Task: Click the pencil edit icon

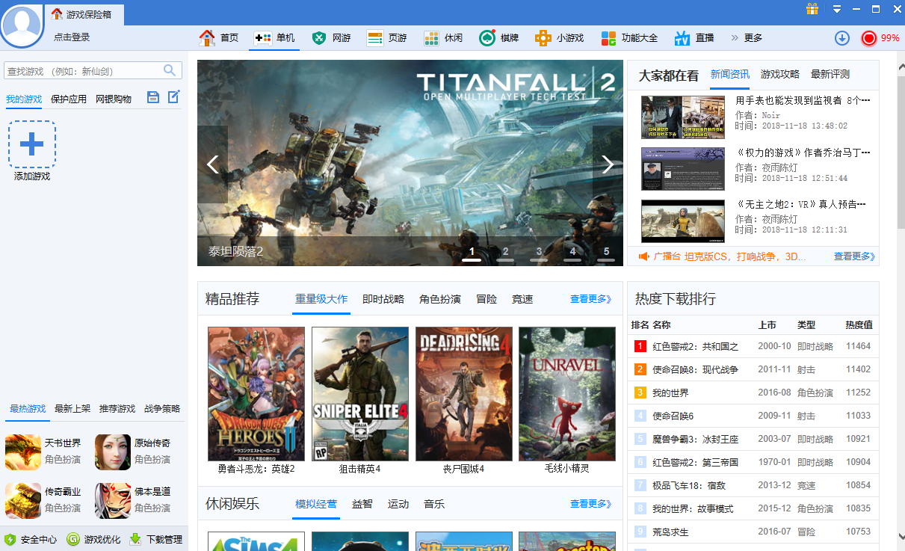Action: pyautogui.click(x=173, y=96)
